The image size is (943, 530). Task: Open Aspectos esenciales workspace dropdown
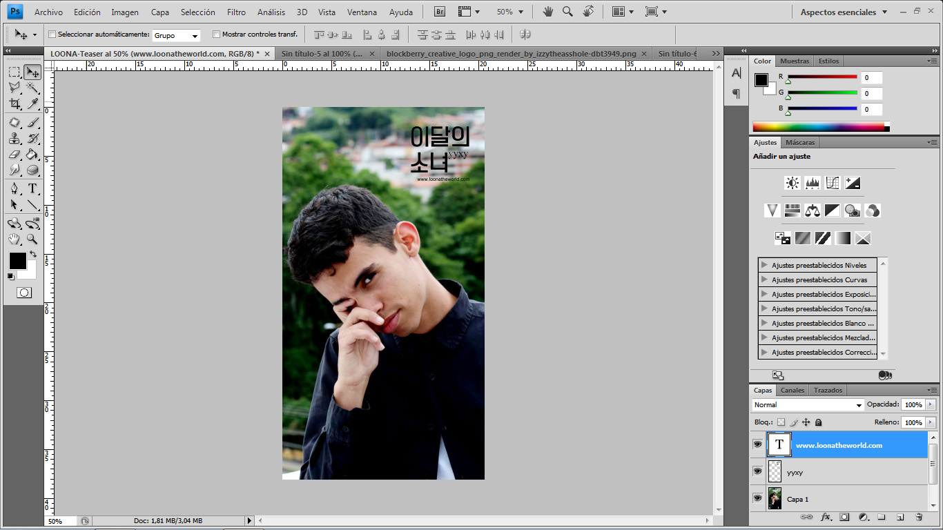(844, 12)
